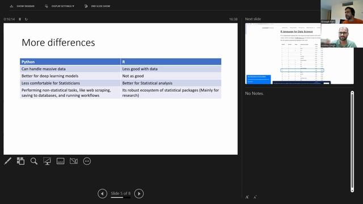Click the 'Not as good' cell

click(171, 76)
